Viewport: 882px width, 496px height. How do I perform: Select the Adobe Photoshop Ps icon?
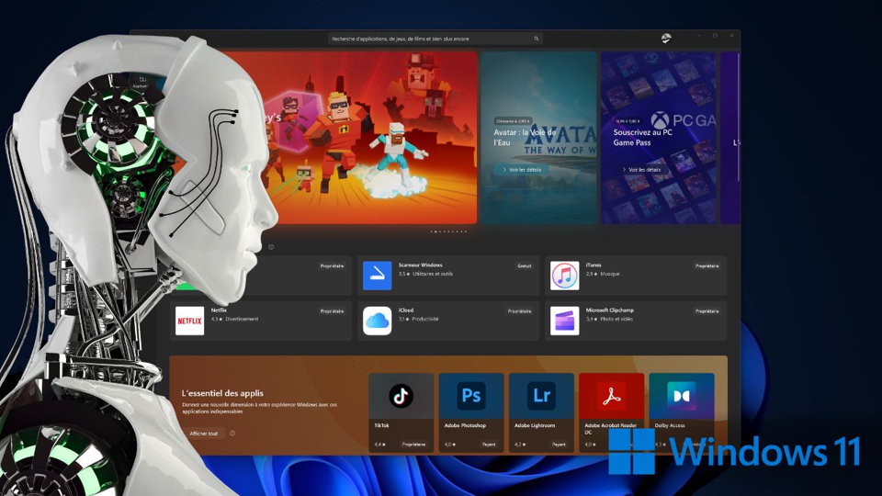(471, 396)
